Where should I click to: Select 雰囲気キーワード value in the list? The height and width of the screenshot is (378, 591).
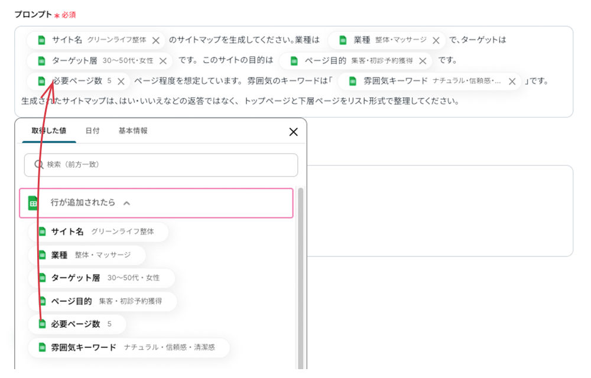click(129, 347)
